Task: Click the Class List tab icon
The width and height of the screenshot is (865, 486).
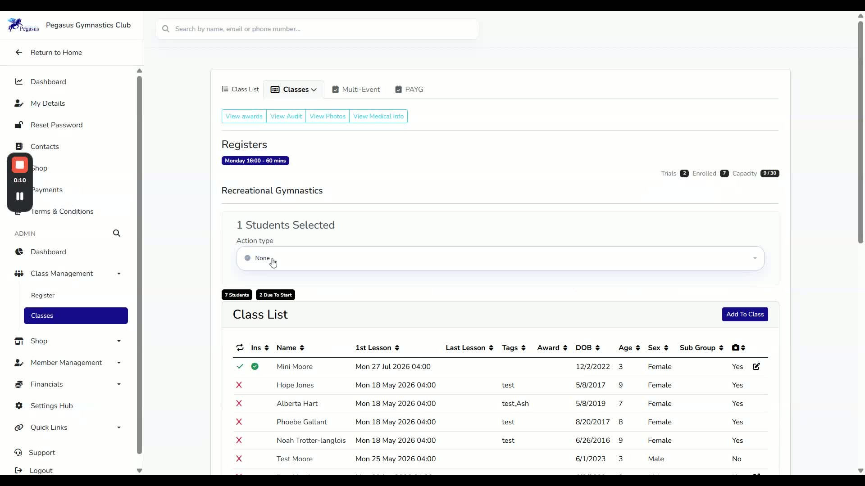Action: [225, 89]
